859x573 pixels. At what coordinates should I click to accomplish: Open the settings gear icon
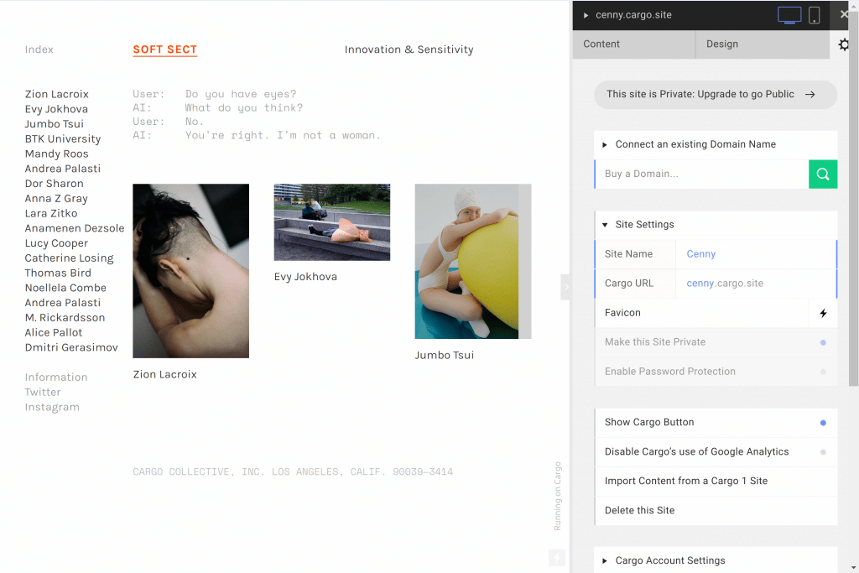(843, 44)
